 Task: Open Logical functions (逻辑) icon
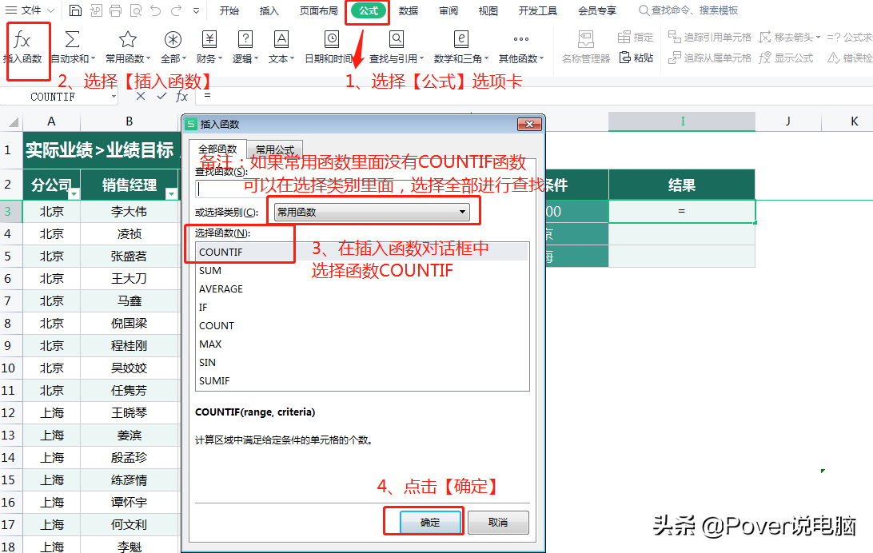point(245,39)
